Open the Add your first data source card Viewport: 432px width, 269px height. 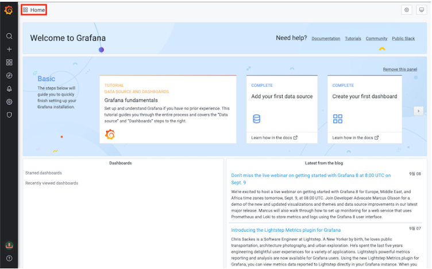282,109
